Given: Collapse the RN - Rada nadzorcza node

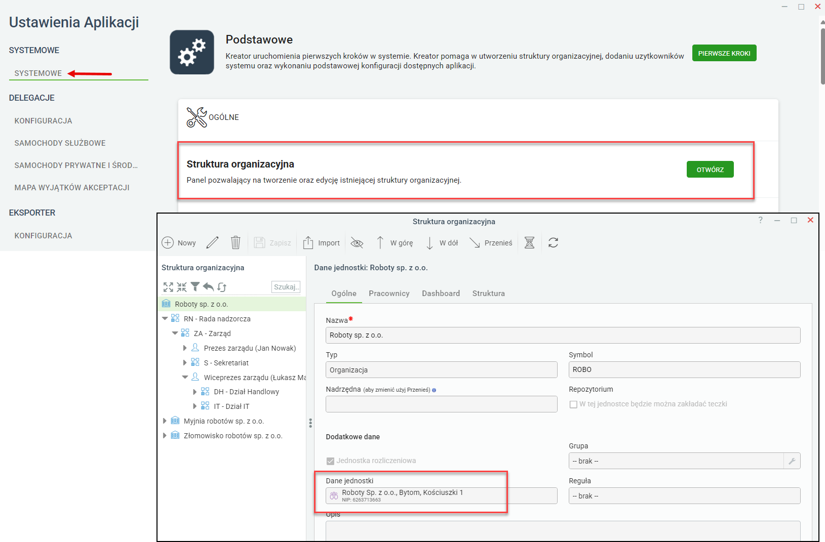Looking at the screenshot, I should 165,318.
